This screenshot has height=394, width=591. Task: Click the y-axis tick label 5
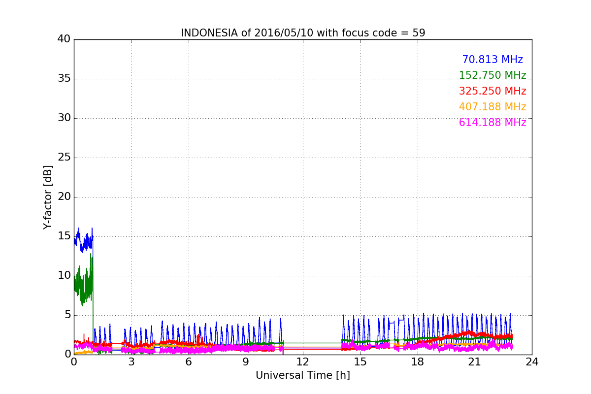click(67, 315)
